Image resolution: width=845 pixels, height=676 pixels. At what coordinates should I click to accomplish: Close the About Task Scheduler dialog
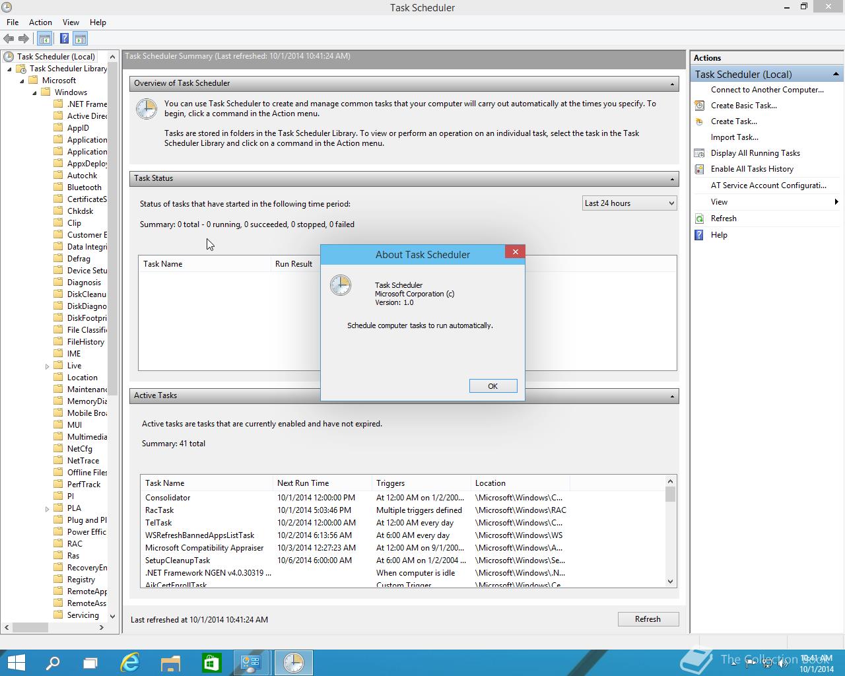pyautogui.click(x=515, y=252)
